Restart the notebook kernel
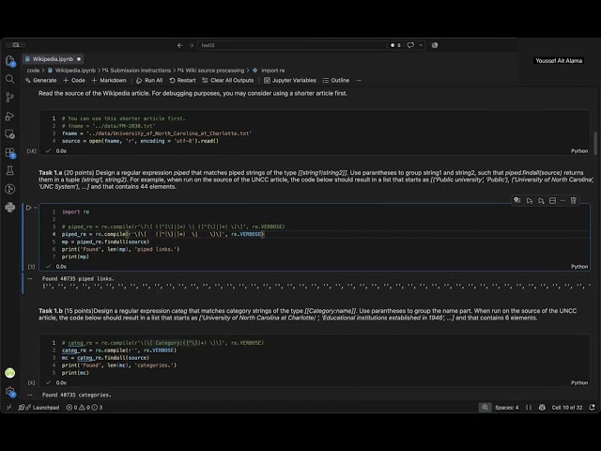The height and width of the screenshot is (451, 601). (x=182, y=80)
